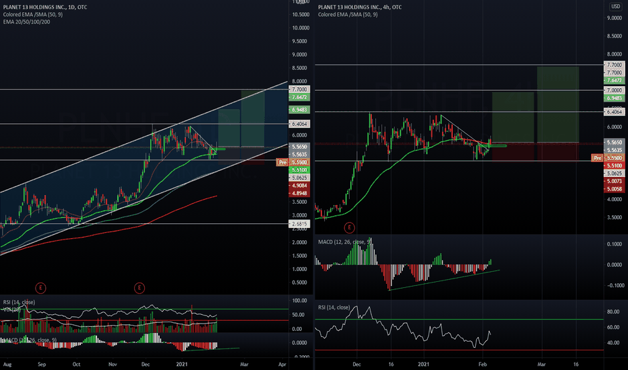This screenshot has height=370, width=628.
Task: Click 2021 on the daily chart time axis
Action: click(182, 365)
